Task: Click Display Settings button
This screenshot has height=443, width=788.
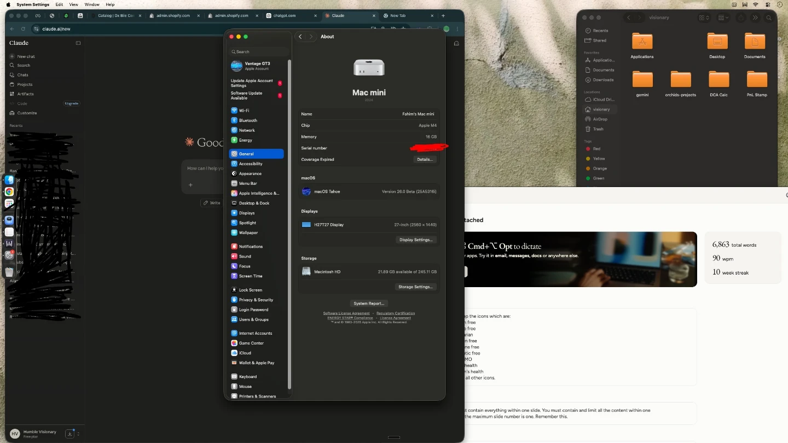Action: click(416, 240)
